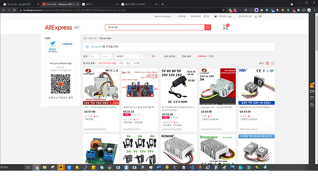The width and height of the screenshot is (318, 183).
Task: Click the info icon in suggestion bar
Action: tap(87, 47)
